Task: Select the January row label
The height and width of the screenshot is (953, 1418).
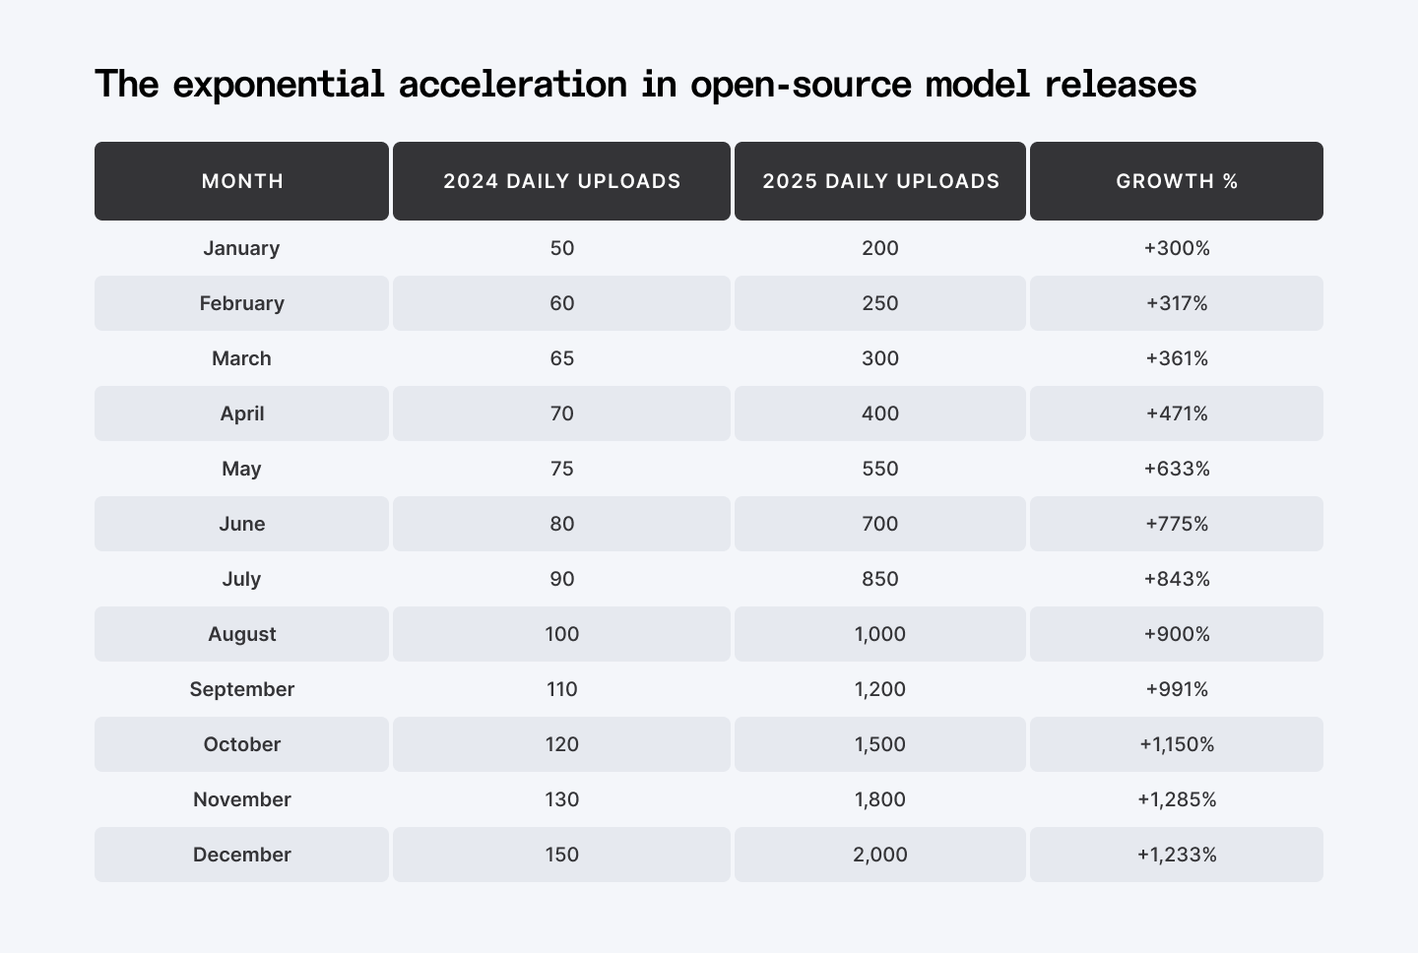Action: point(241,248)
